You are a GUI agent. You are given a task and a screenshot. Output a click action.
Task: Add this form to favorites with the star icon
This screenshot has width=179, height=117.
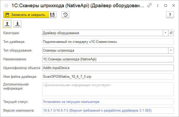(x=6, y=6)
